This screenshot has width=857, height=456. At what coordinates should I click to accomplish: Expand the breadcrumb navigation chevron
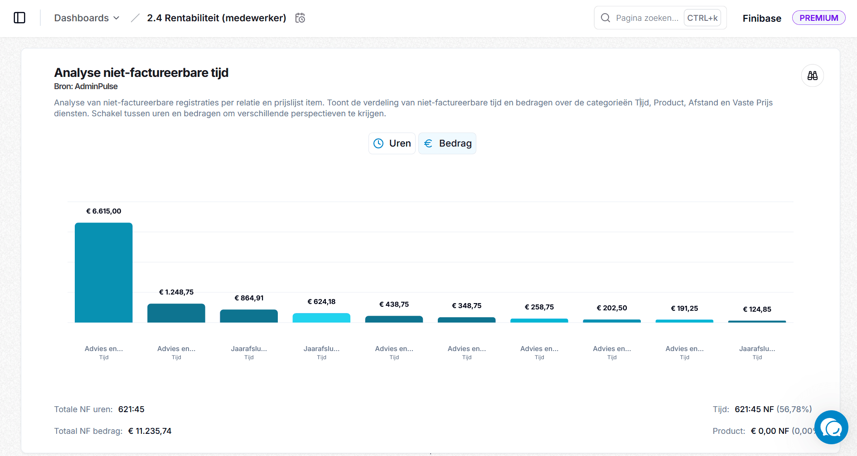tap(117, 18)
